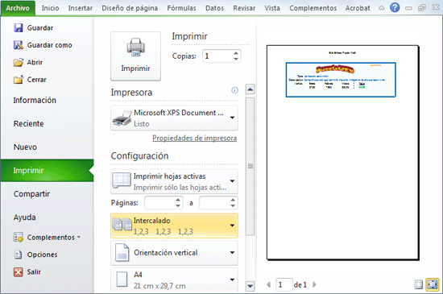This screenshot has width=443, height=294.
Task: Click the settings scroll up arrow
Action: 250,89
